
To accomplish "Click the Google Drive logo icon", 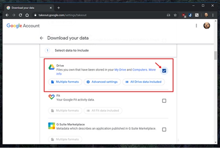I will tap(51, 67).
